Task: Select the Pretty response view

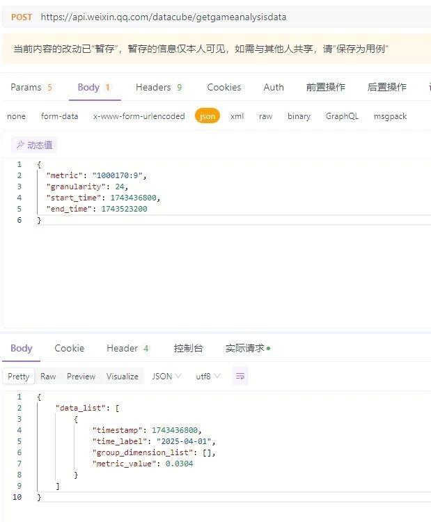Action: [19, 376]
